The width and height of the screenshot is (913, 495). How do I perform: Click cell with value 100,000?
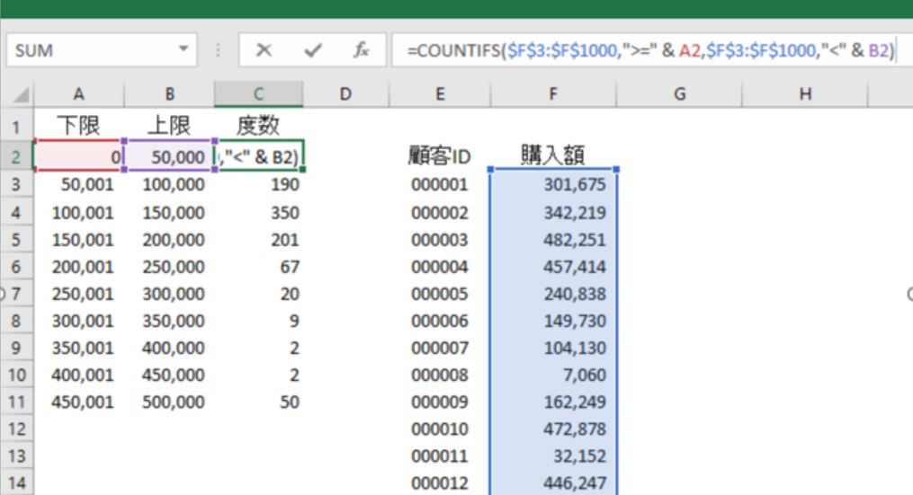coord(169,185)
